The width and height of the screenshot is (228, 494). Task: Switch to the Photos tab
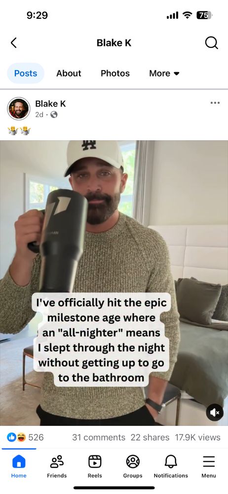(115, 74)
